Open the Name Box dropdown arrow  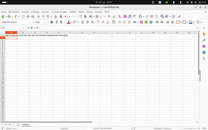[x=23, y=28]
